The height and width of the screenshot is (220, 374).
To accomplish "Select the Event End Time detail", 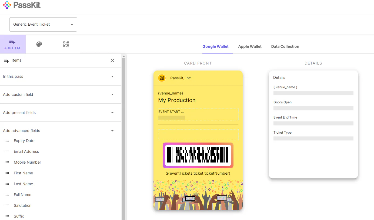I will coord(313,121).
